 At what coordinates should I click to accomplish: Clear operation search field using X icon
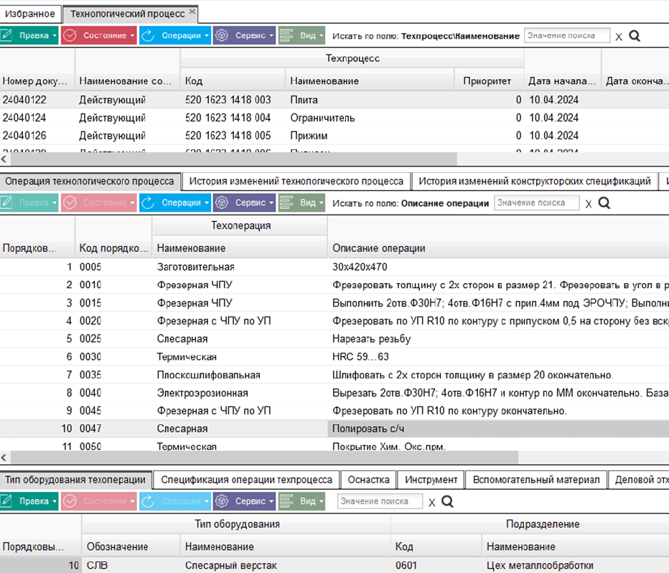(x=589, y=204)
